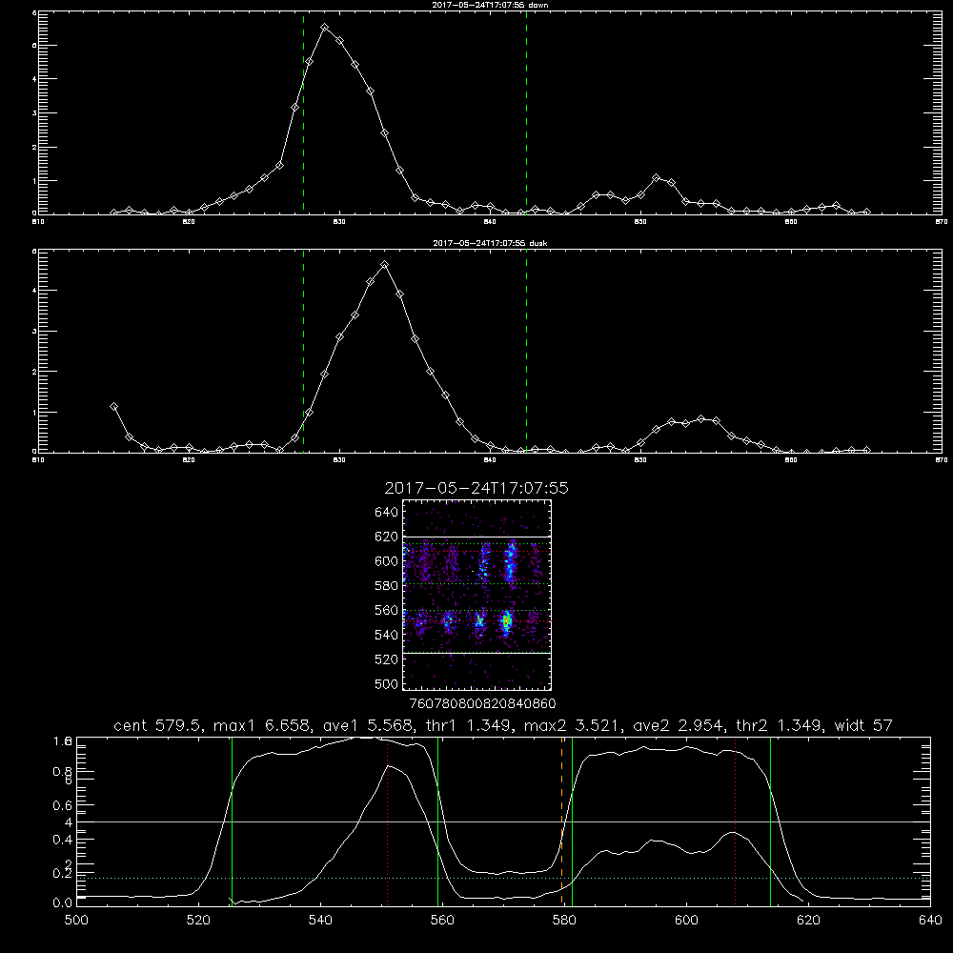Select the "max2 3.521" value in the stats line
Screen dimensions: 953x953
[573, 725]
